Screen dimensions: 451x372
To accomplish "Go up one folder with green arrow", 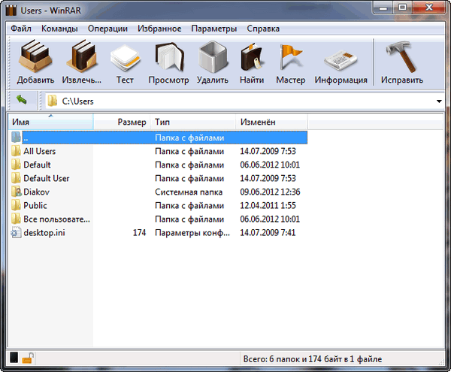I will tap(21, 101).
